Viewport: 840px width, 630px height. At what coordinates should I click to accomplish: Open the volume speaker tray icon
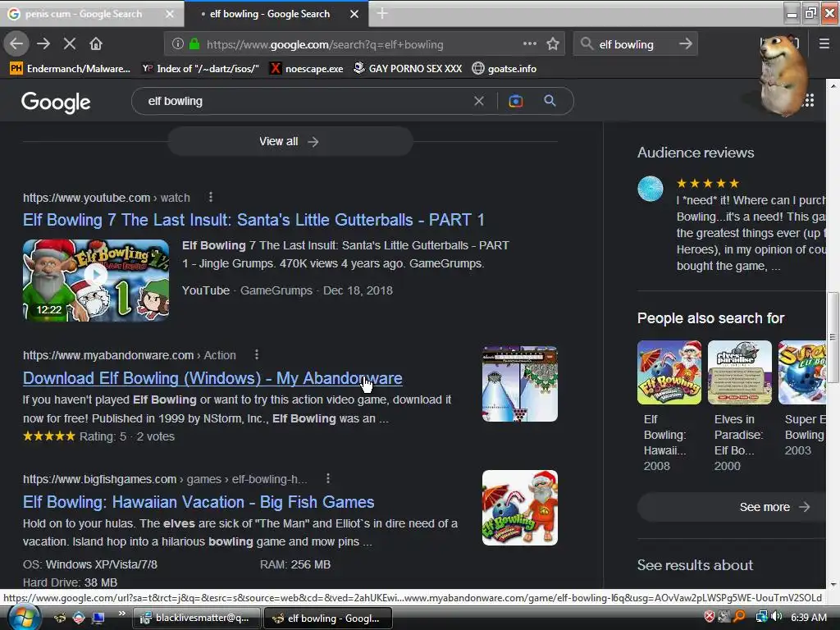click(x=777, y=617)
